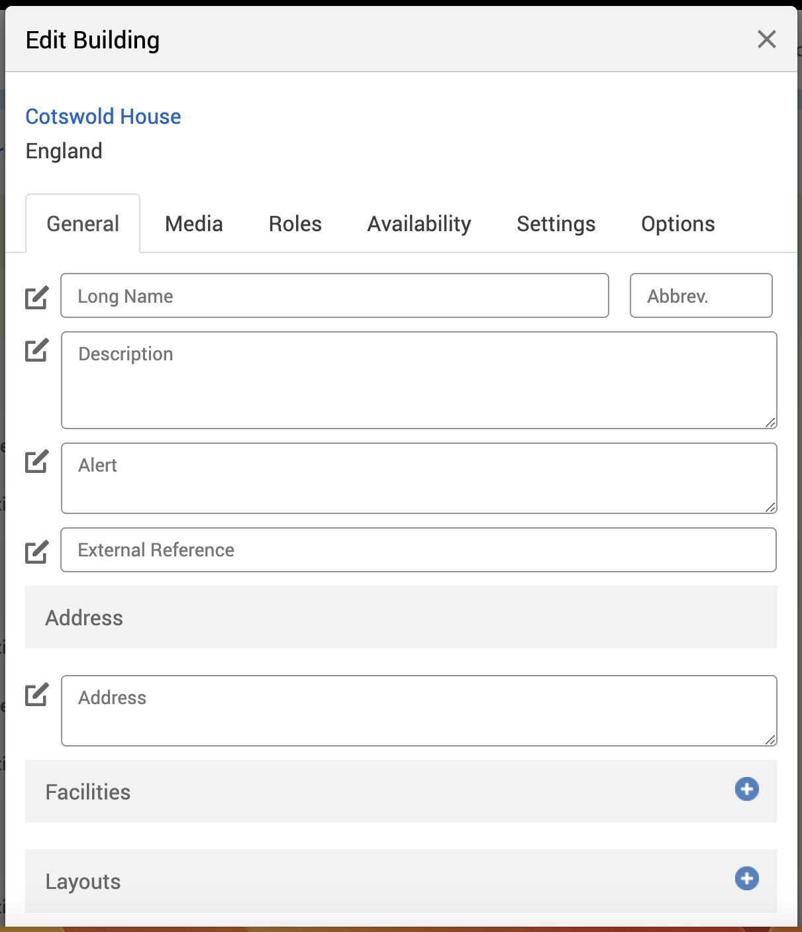This screenshot has width=802, height=932.
Task: Open the Roles tab
Action: point(295,224)
